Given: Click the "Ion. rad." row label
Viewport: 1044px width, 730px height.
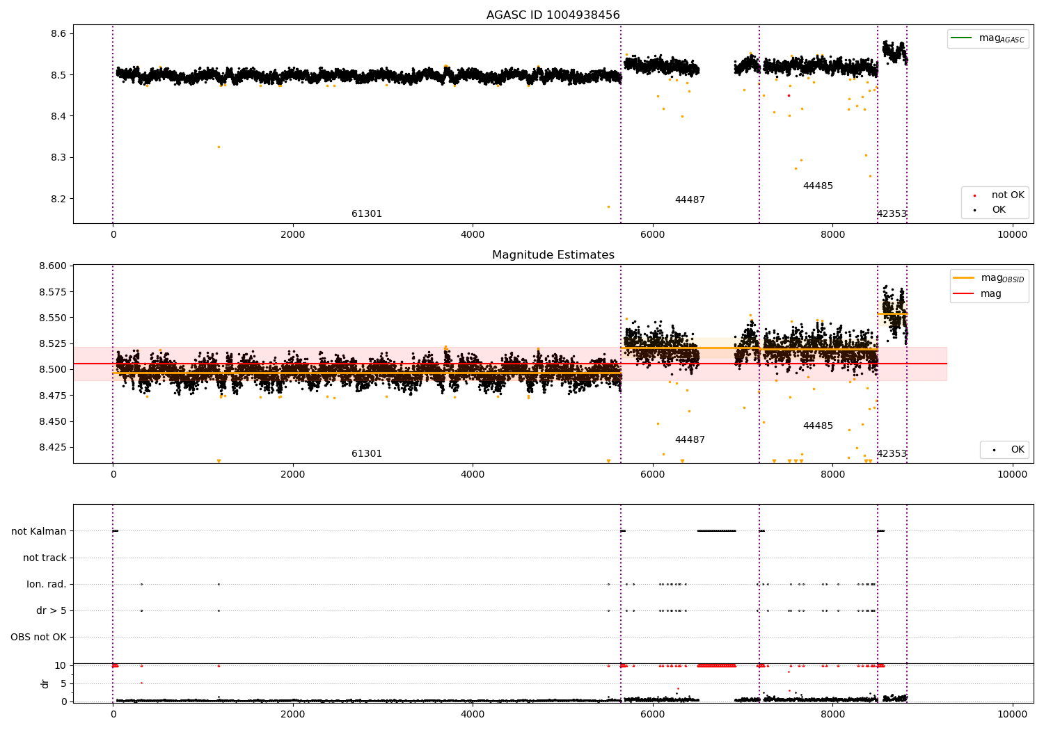Looking at the screenshot, I should coord(47,585).
